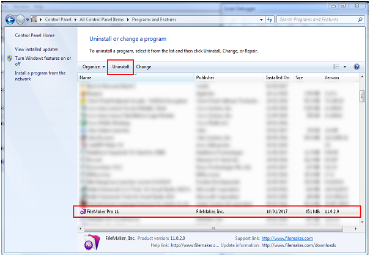
Task: Click the Change toolbar button
Action: point(144,67)
